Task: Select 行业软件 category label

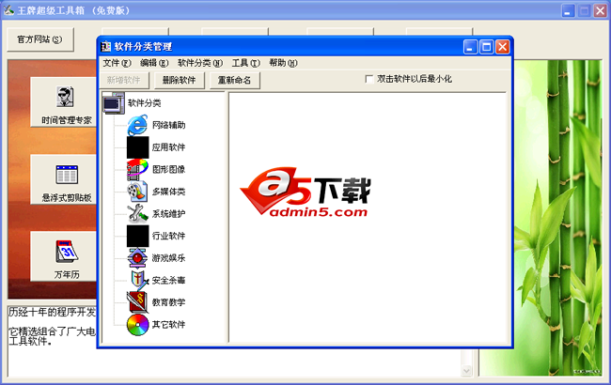Action: click(x=168, y=236)
